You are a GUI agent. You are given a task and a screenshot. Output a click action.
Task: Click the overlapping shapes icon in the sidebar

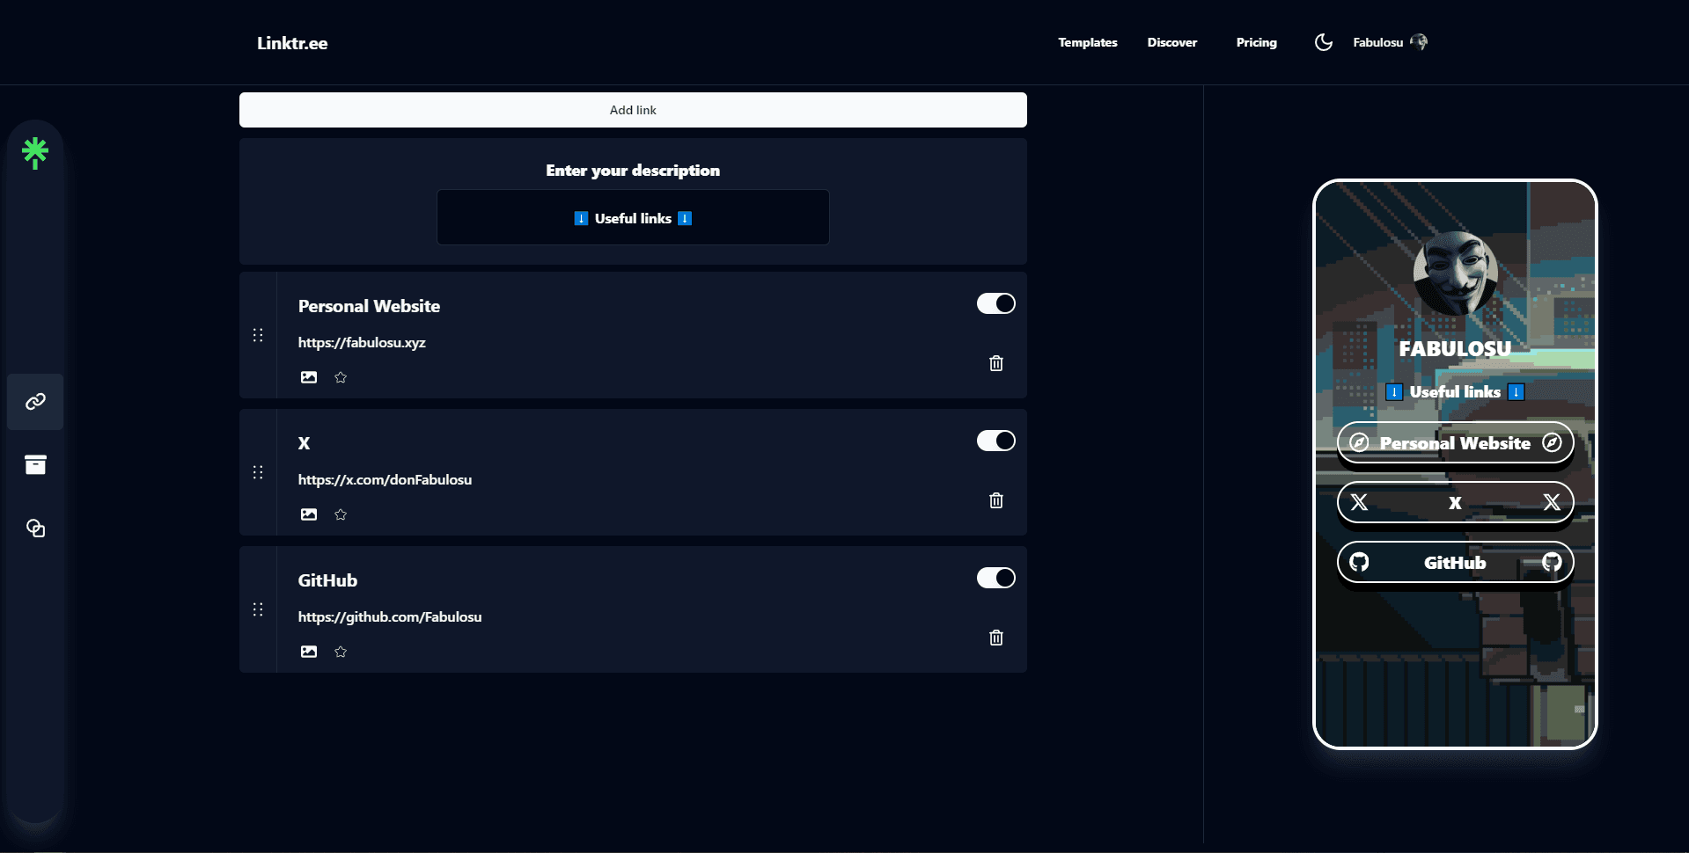[x=35, y=528]
